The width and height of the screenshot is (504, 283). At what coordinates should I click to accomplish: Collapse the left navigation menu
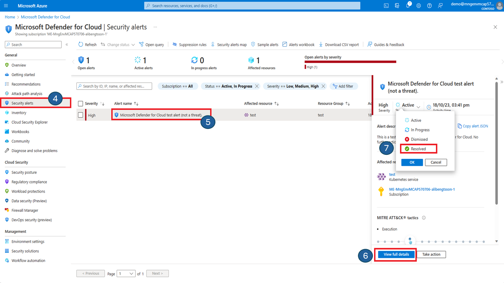(x=67, y=45)
